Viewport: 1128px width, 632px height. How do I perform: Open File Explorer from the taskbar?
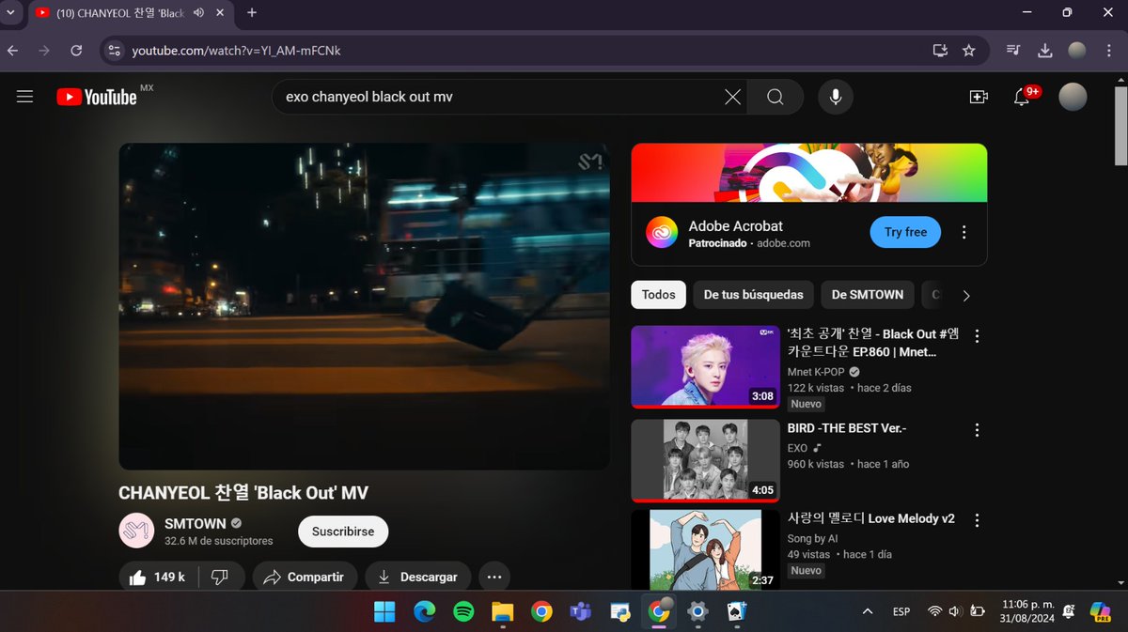503,612
